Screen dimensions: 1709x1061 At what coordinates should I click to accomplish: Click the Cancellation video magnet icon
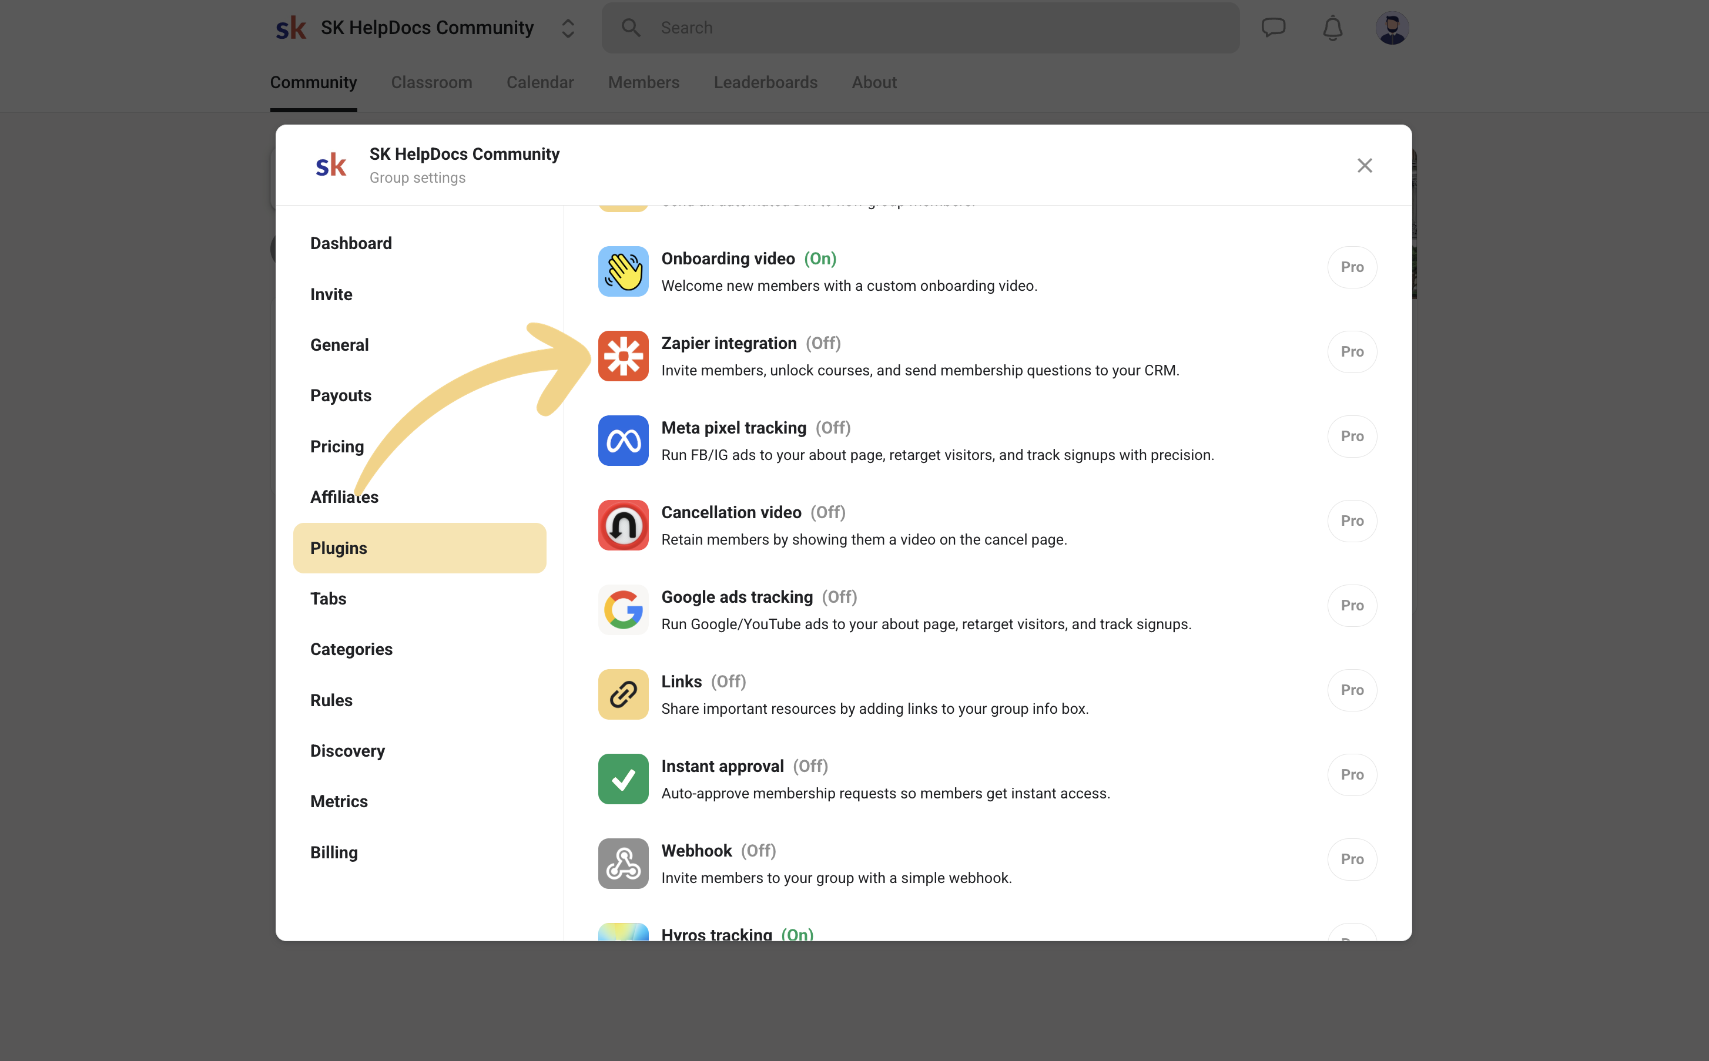tap(622, 525)
